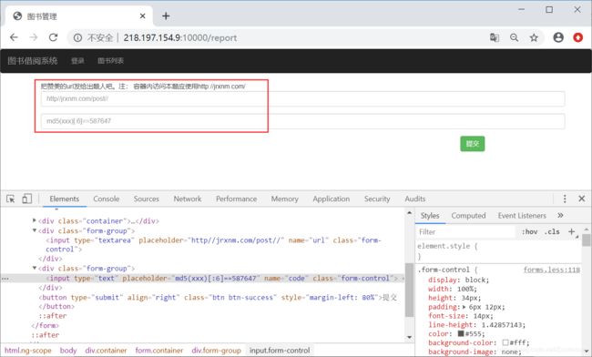Select form.container in the DOM breadcrumb
Screen dimensions: 592x357
coord(159,351)
